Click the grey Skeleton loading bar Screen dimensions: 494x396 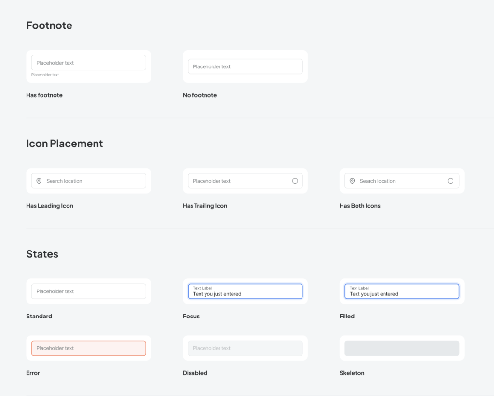401,348
